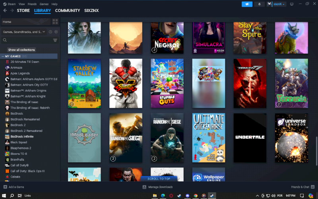Open Windows Start menu
Viewport: 318px width, 199px height.
[x=4, y=195]
